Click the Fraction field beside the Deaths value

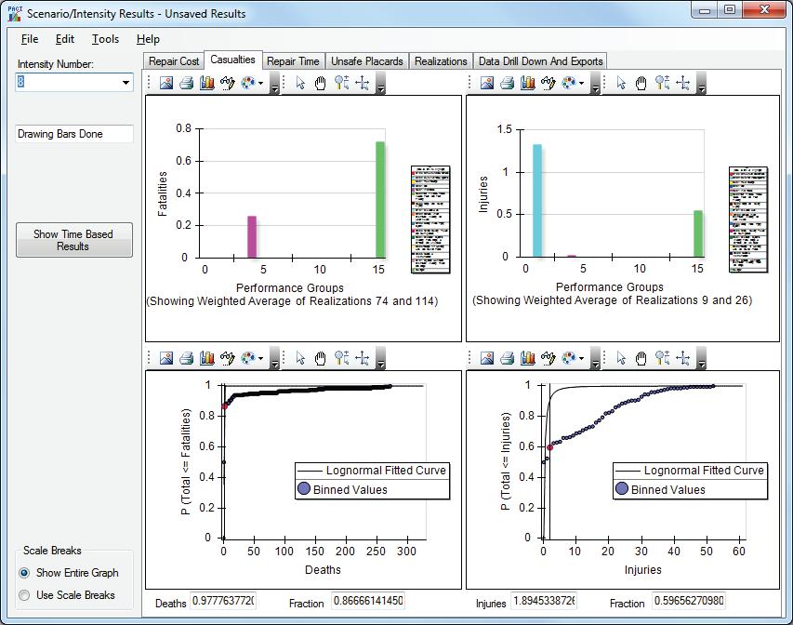[368, 601]
